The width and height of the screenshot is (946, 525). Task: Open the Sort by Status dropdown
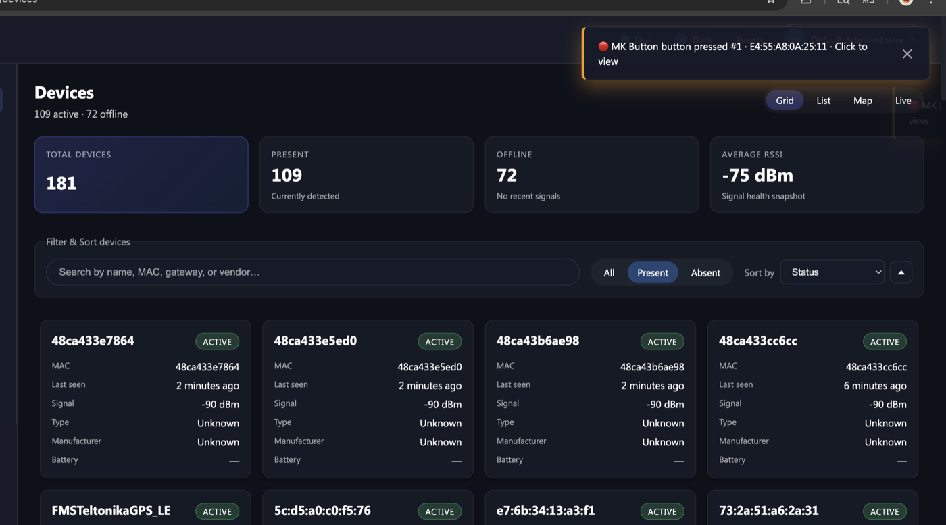pyautogui.click(x=832, y=272)
